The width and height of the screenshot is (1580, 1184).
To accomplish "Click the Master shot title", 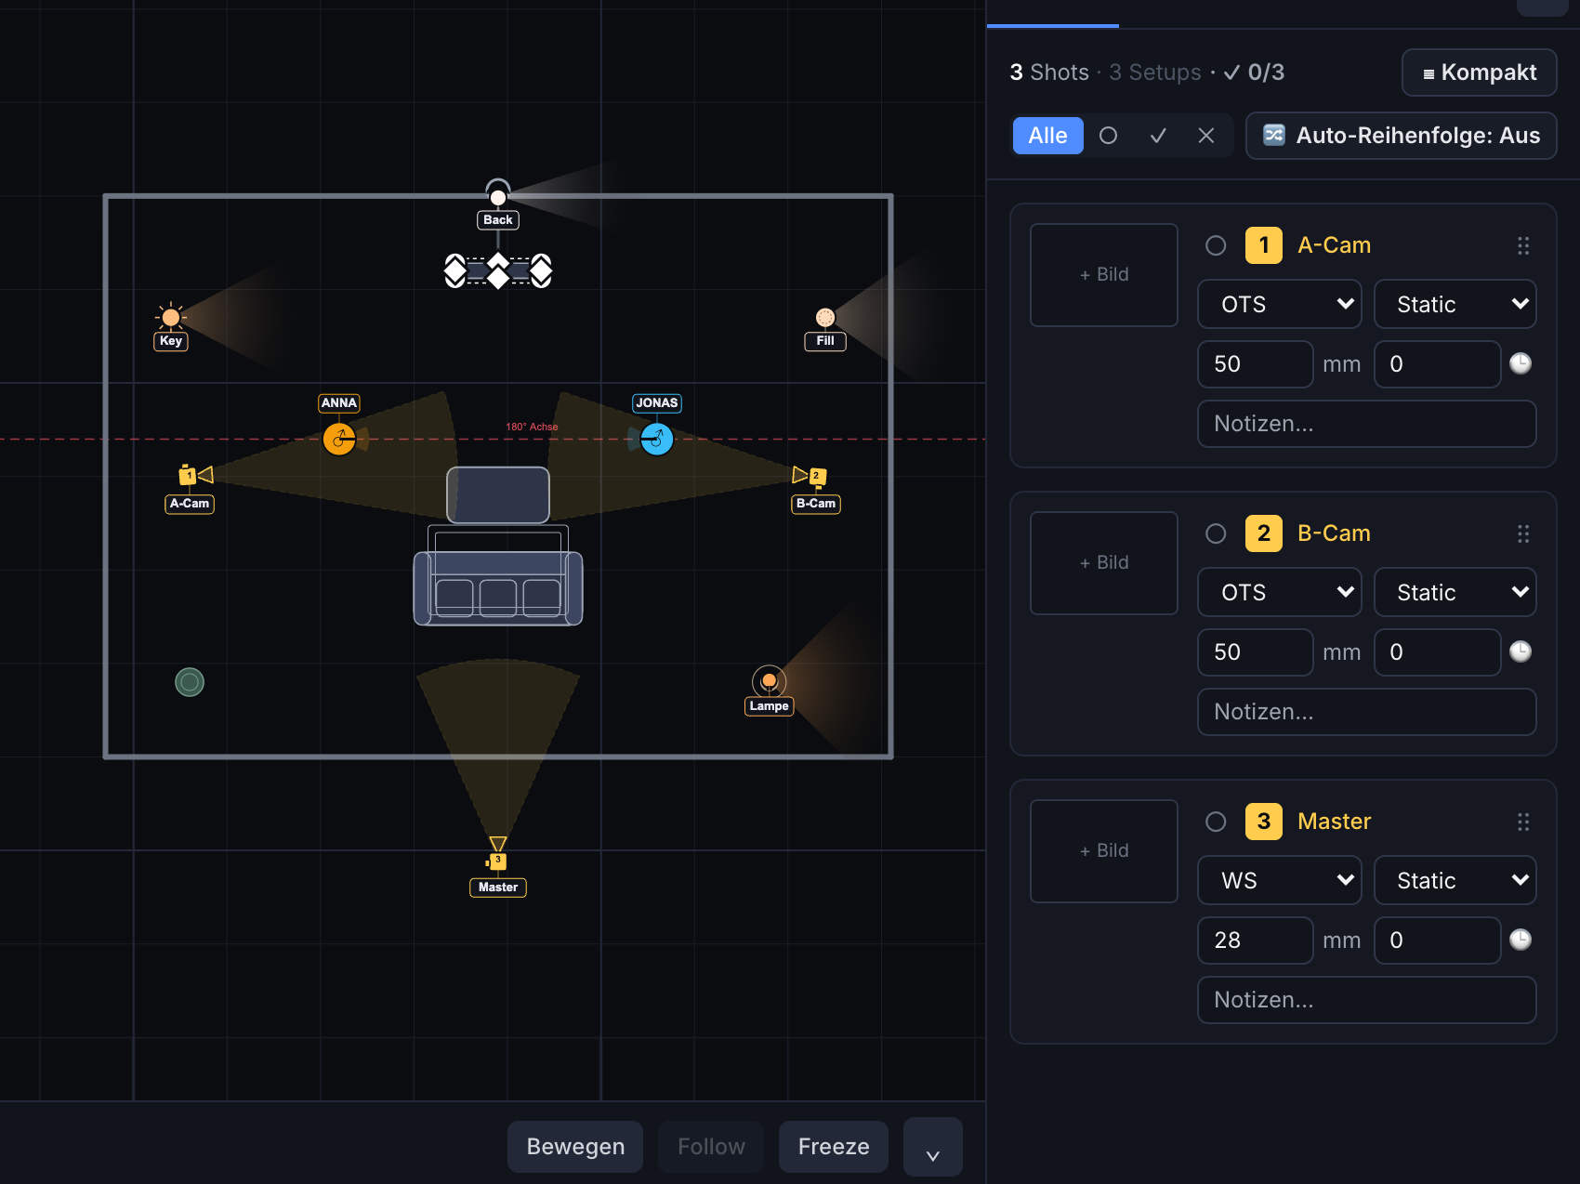I will [1334, 822].
